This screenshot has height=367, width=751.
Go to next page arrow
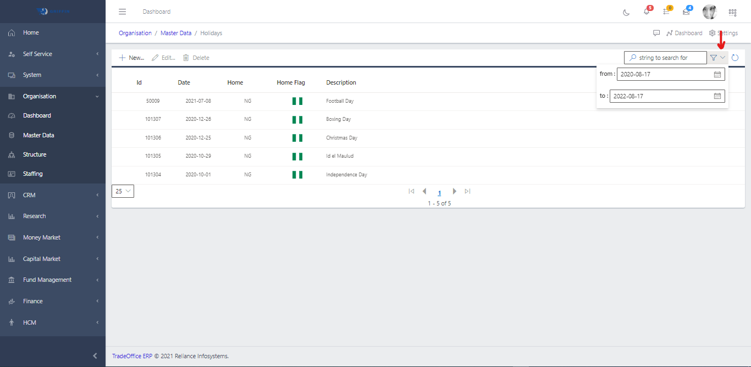click(454, 191)
